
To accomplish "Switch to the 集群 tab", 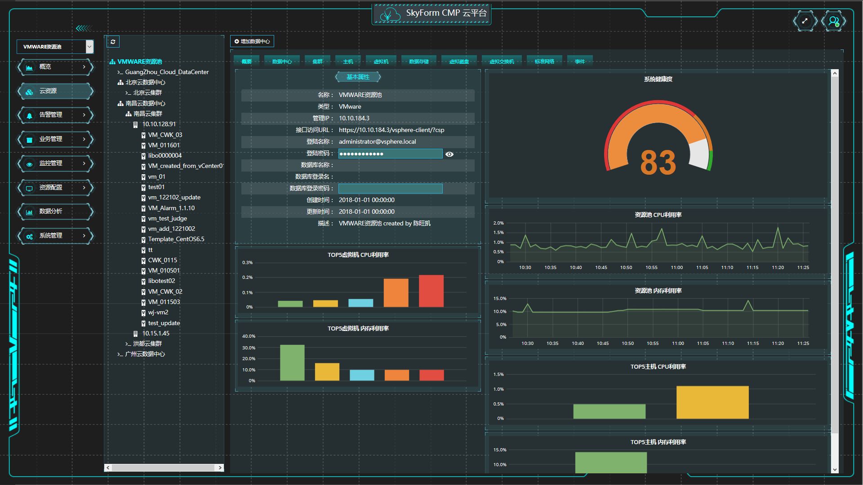I will pos(317,62).
